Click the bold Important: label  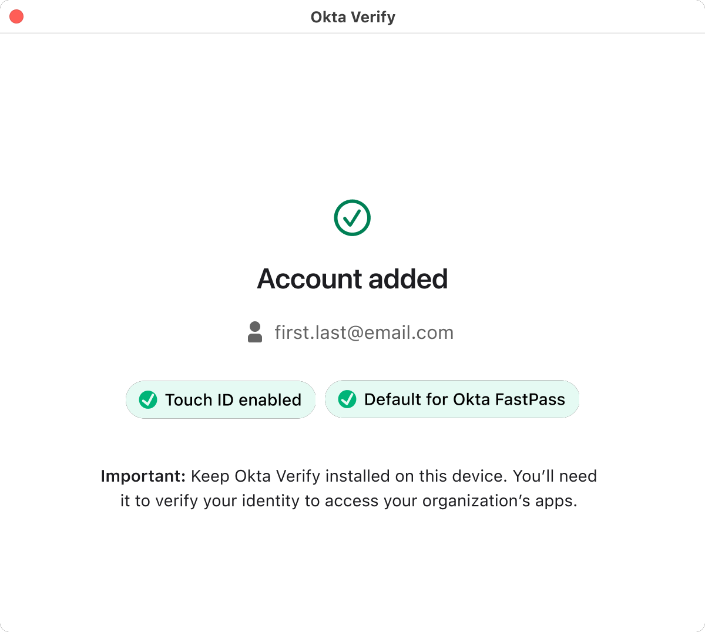tap(143, 476)
